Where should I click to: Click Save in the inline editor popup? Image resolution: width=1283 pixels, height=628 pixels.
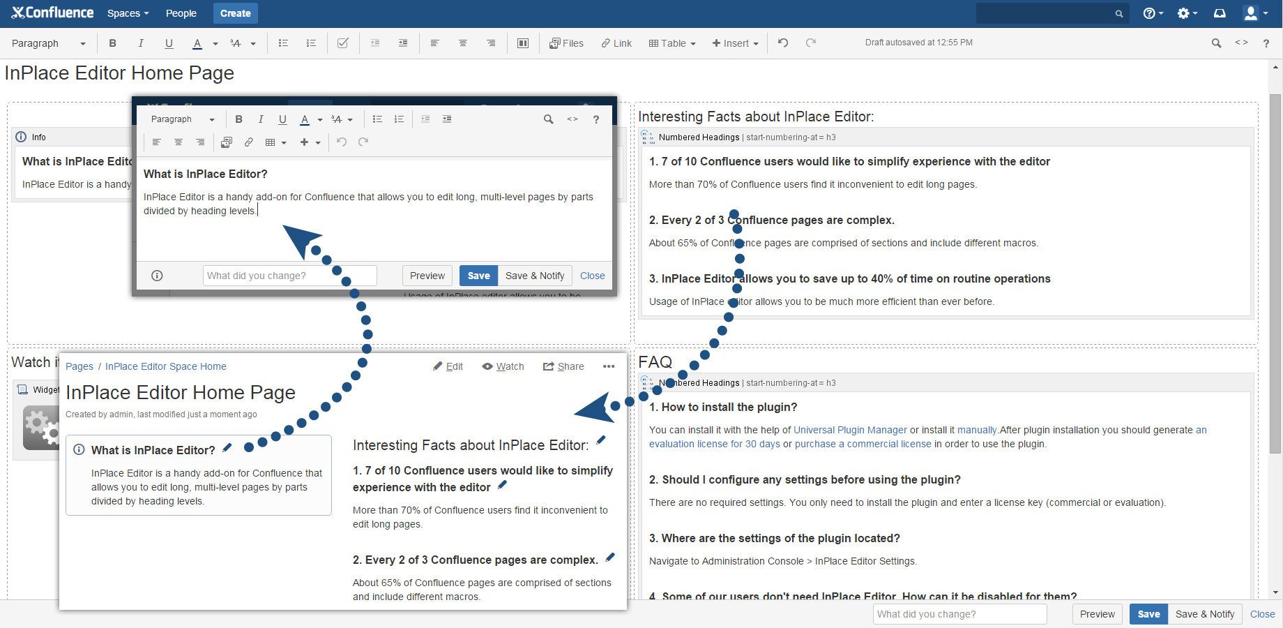click(x=478, y=276)
